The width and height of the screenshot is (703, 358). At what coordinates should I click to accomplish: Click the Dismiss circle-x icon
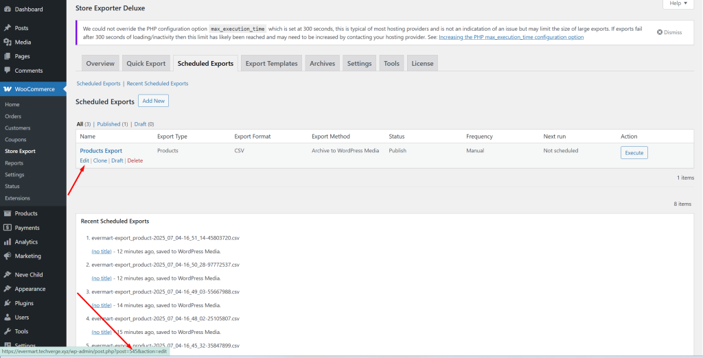660,32
